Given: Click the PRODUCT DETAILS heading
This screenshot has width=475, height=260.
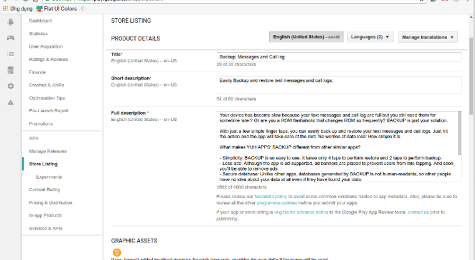Looking at the screenshot, I should (x=136, y=39).
